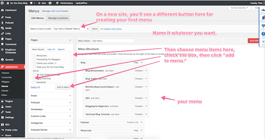Screen dimensions: 265x139
Task: Check the Goodbye! page checkbox
Action: tap(34, 82)
